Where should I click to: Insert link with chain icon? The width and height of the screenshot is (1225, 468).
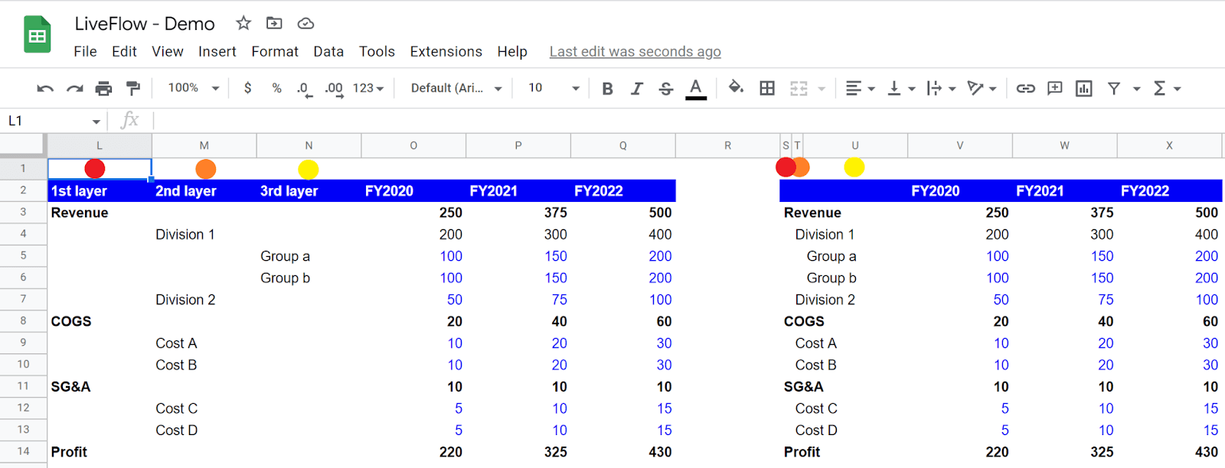pyautogui.click(x=1025, y=89)
